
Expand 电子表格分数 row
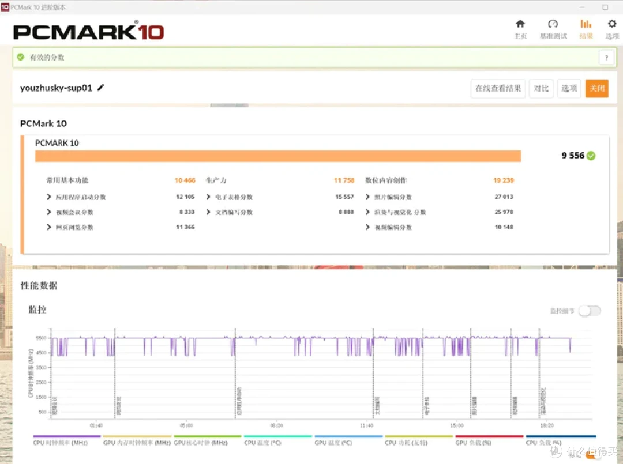[x=208, y=197]
